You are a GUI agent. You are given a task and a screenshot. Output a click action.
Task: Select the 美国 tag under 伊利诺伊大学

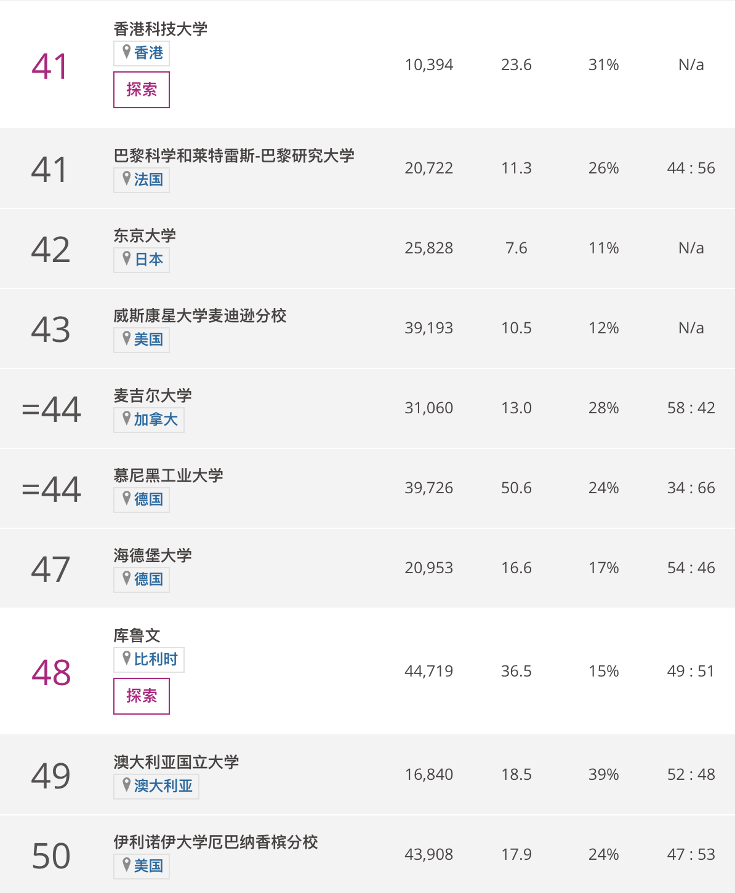click(142, 866)
